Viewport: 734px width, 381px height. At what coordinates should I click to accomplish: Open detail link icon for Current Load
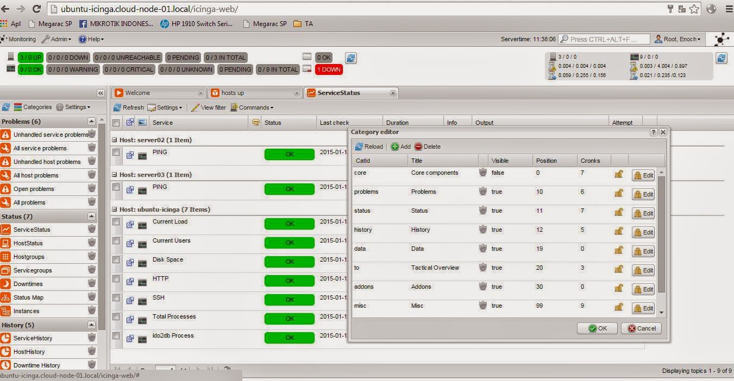coord(130,224)
